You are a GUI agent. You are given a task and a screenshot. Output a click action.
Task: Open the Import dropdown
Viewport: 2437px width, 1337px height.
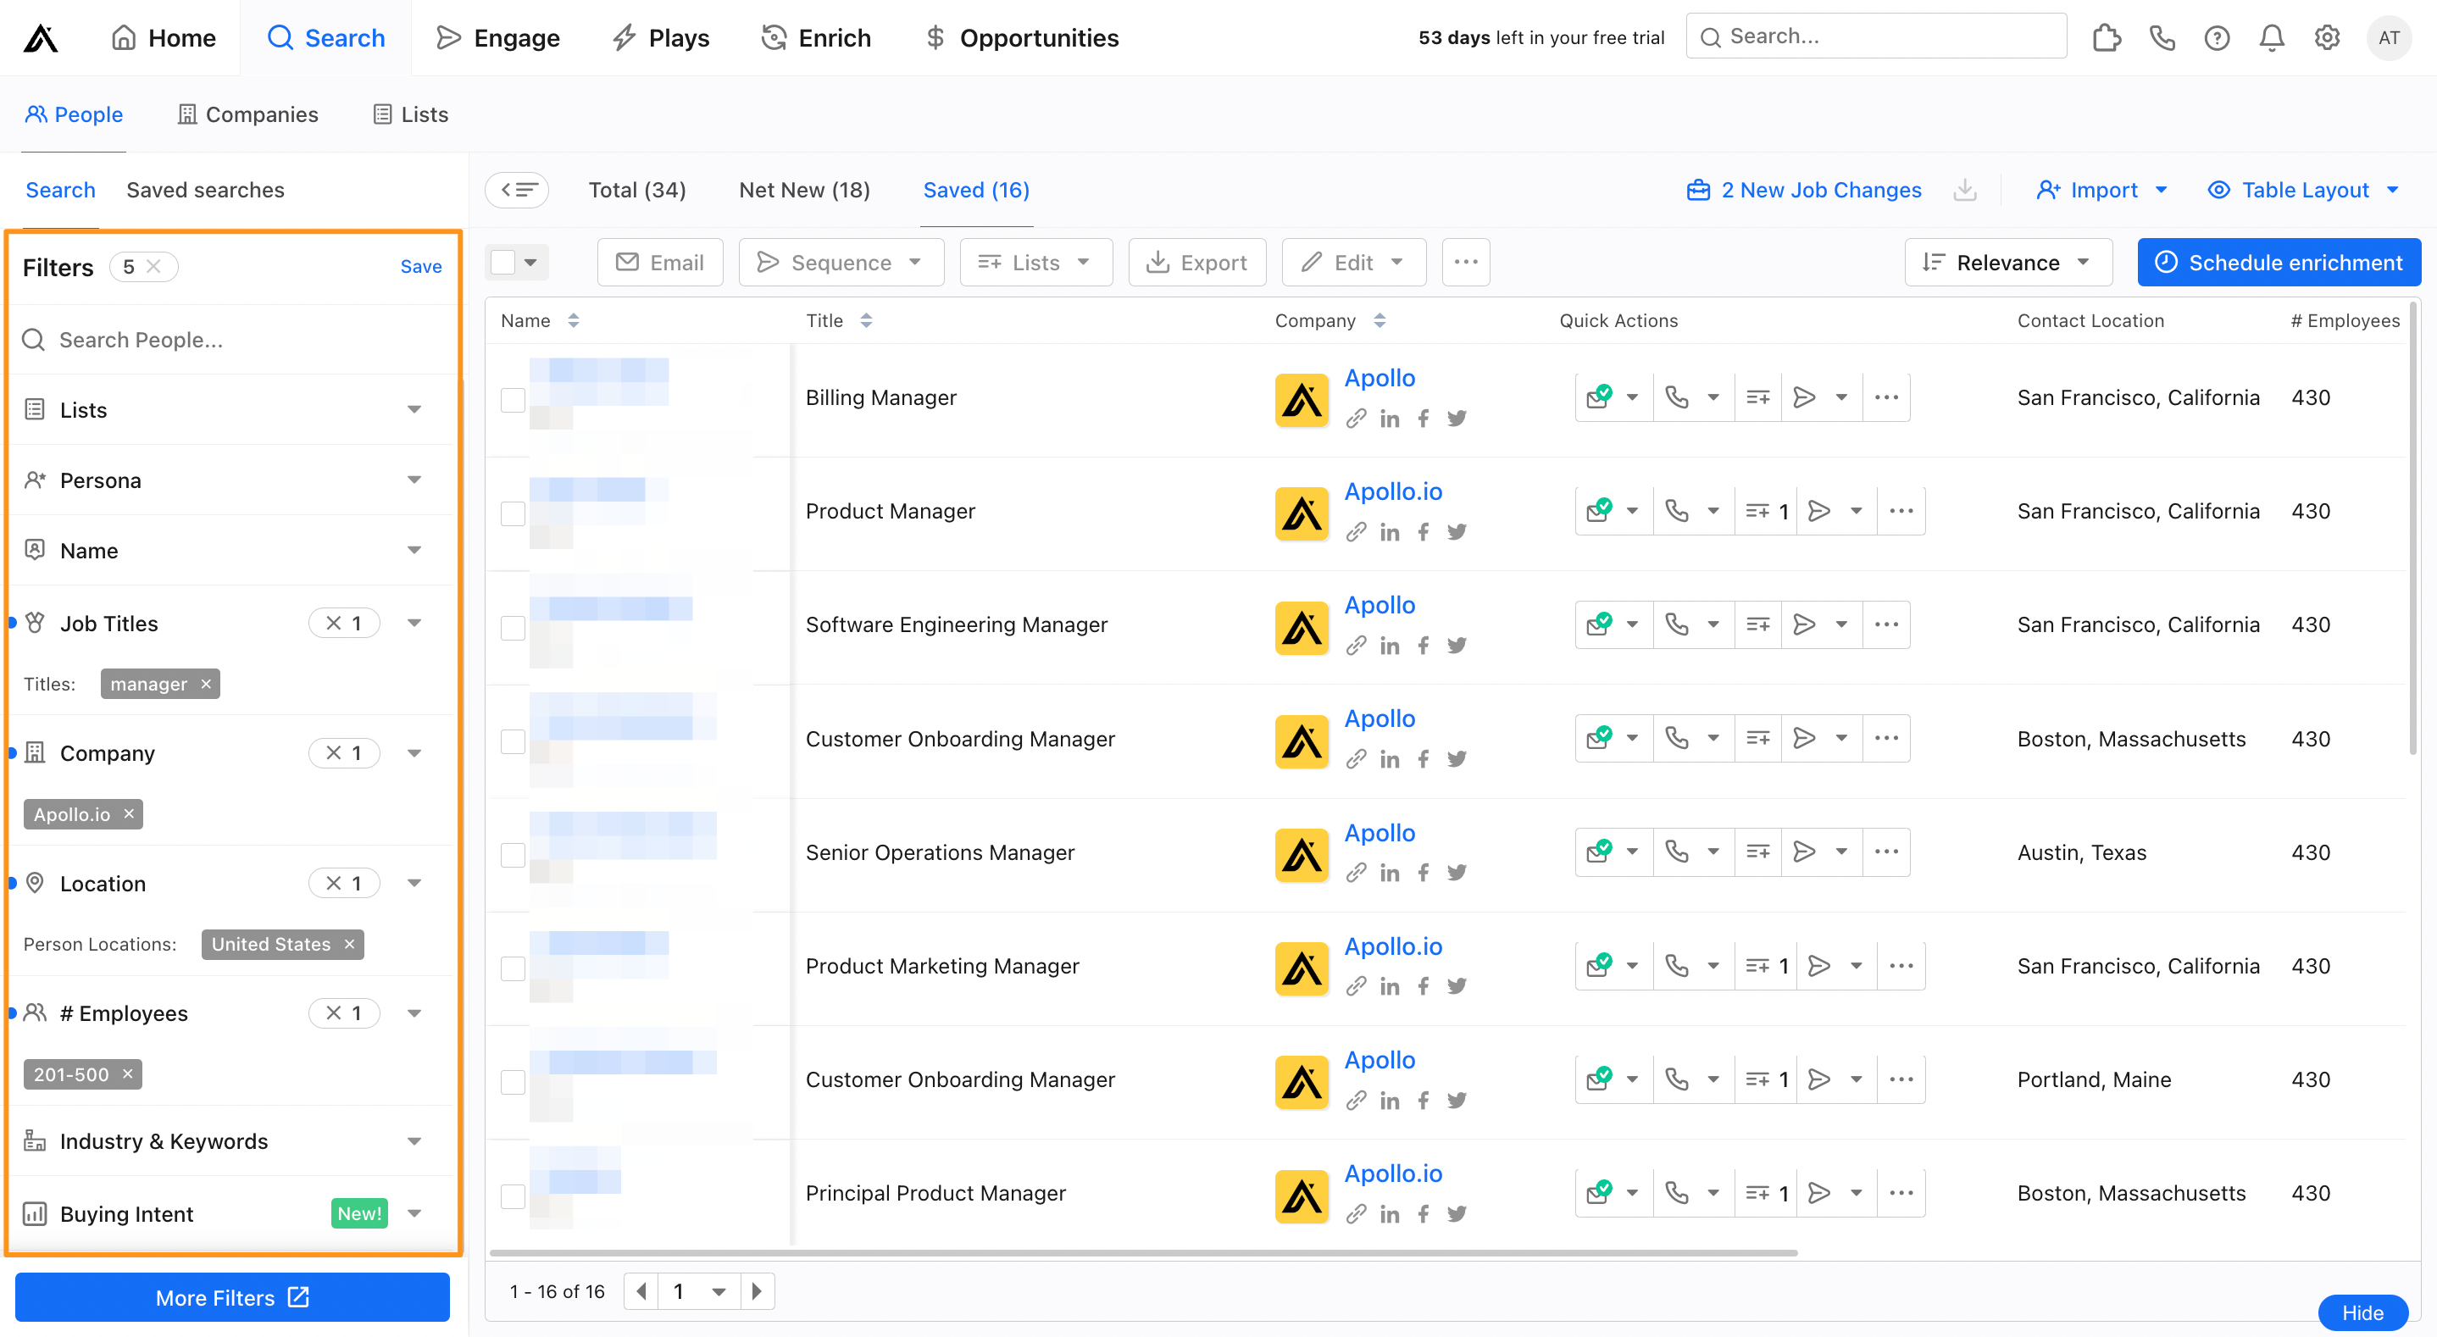pyautogui.click(x=2101, y=190)
